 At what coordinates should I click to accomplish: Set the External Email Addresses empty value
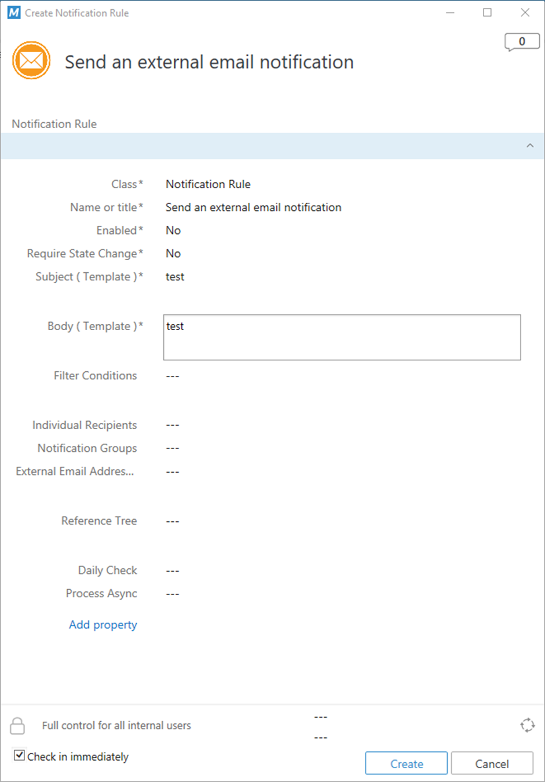(x=173, y=472)
